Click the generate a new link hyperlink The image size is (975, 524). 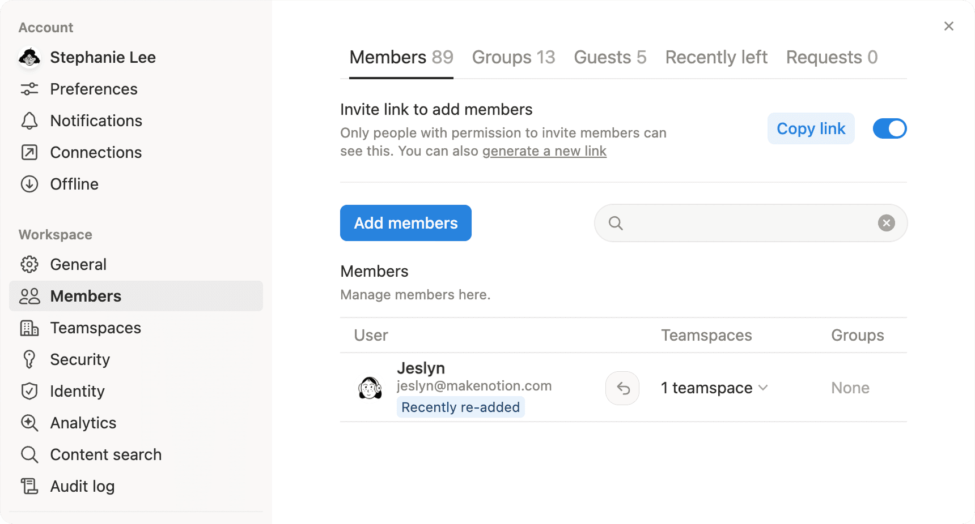tap(544, 151)
